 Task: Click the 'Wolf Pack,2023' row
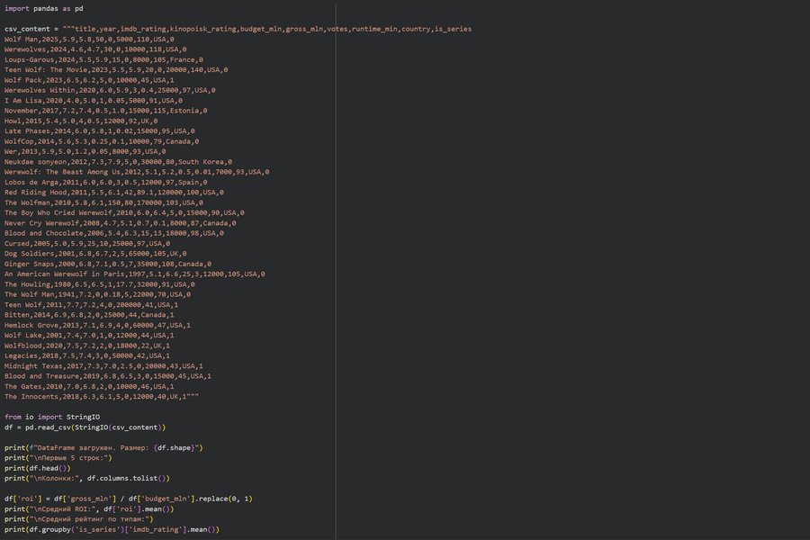(x=89, y=80)
